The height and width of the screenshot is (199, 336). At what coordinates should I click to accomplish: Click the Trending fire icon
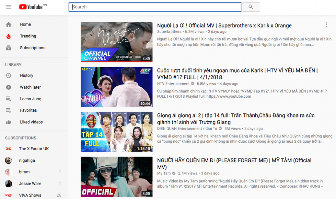[9, 36]
